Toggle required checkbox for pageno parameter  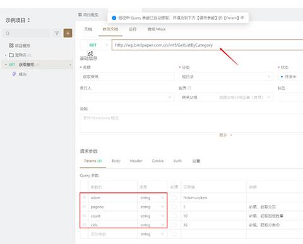click(174, 207)
